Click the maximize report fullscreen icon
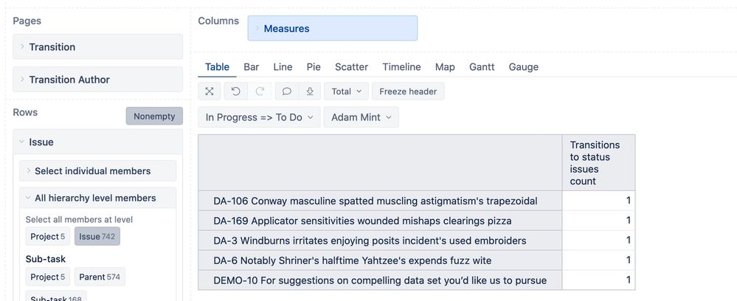The width and height of the screenshot is (737, 301). tap(210, 91)
